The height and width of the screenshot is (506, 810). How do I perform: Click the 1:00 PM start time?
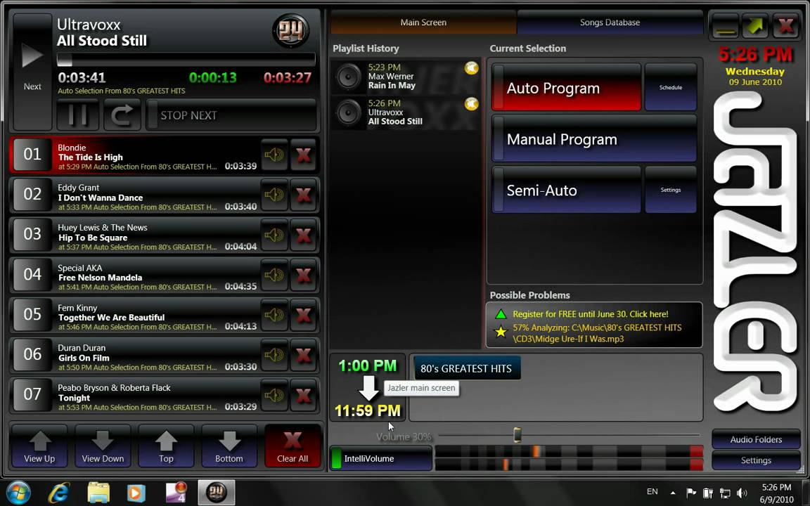coord(367,366)
